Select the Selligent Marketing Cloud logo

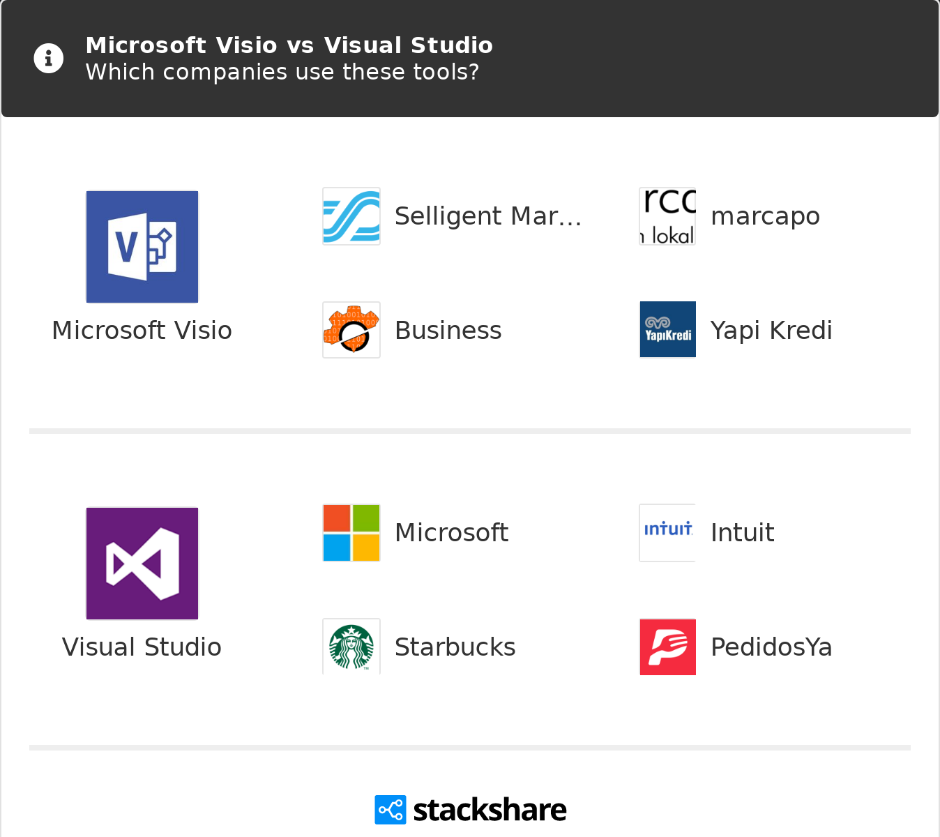point(351,216)
